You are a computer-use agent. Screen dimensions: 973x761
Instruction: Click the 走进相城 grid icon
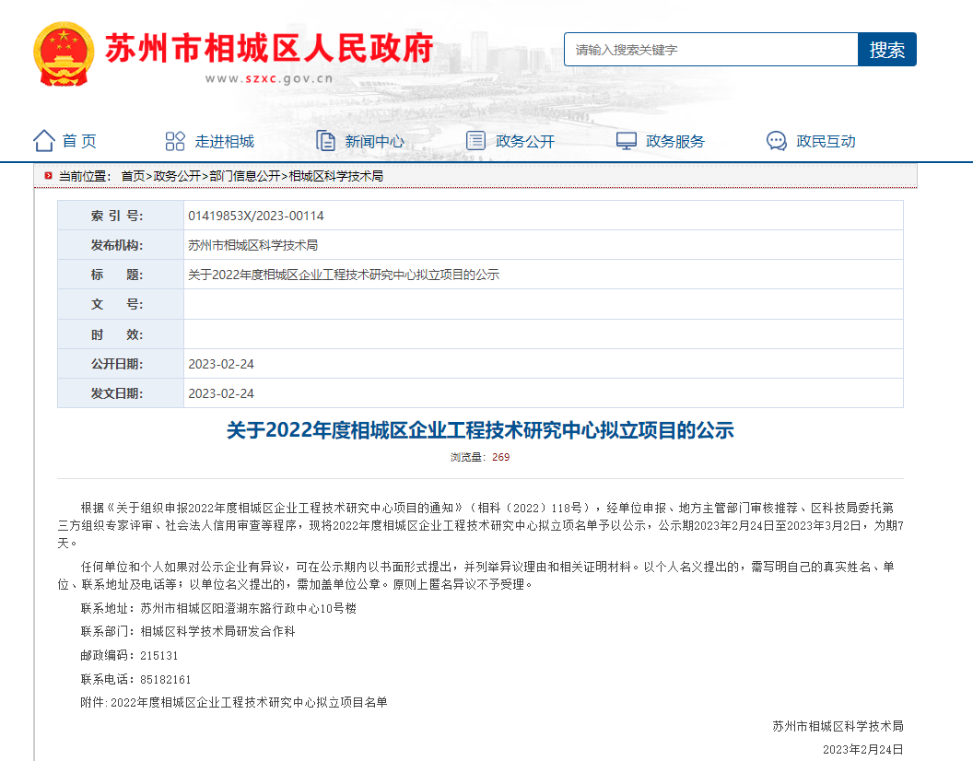coord(175,141)
